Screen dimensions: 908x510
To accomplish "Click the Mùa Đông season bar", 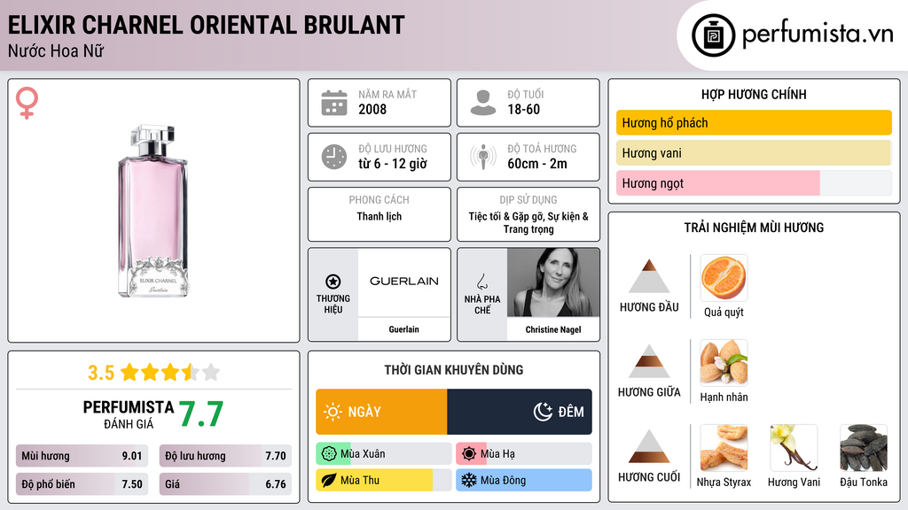I will pos(523,480).
